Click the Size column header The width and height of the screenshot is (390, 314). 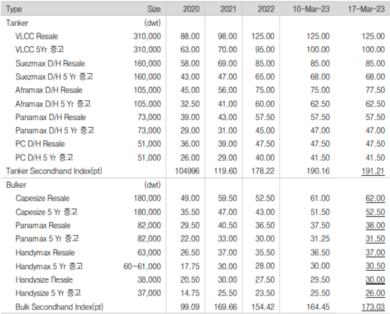click(x=154, y=9)
